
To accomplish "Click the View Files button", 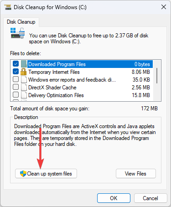I will coord(136,174).
